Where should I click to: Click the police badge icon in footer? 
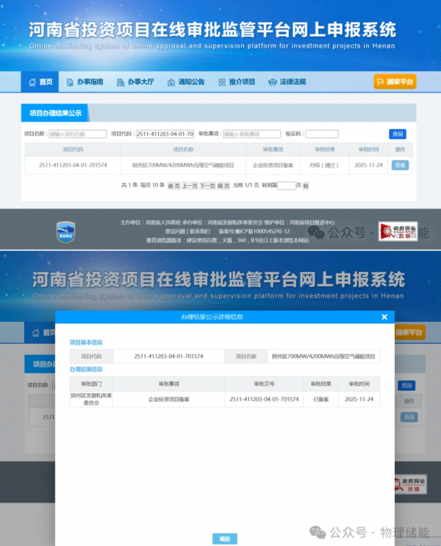coord(66,231)
